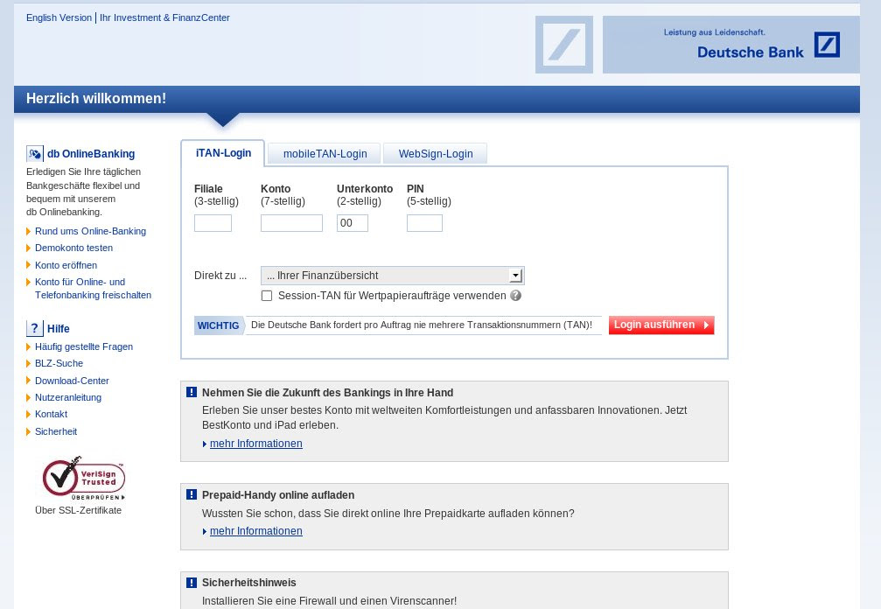Click the db OnlineBanking icon
Screen dimensions: 881x609
coord(35,153)
